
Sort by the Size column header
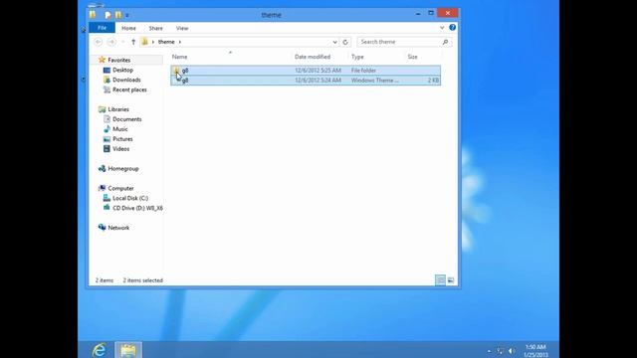(x=413, y=57)
